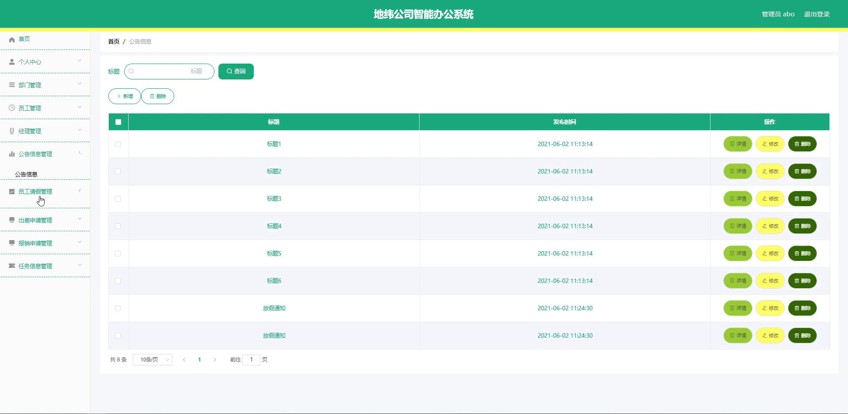Click 修改 for row 标题2
The height and width of the screenshot is (414, 848).
[x=770, y=171]
